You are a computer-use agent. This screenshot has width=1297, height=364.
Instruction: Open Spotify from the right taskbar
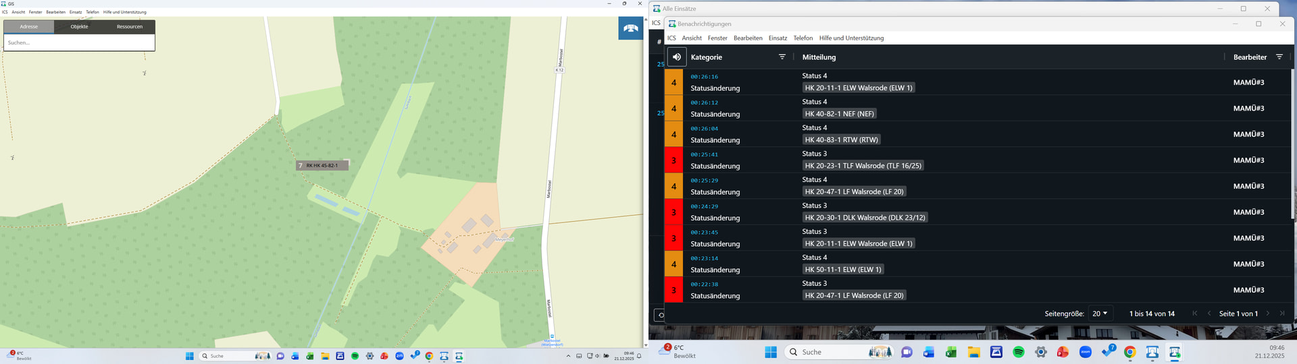pos(1019,353)
